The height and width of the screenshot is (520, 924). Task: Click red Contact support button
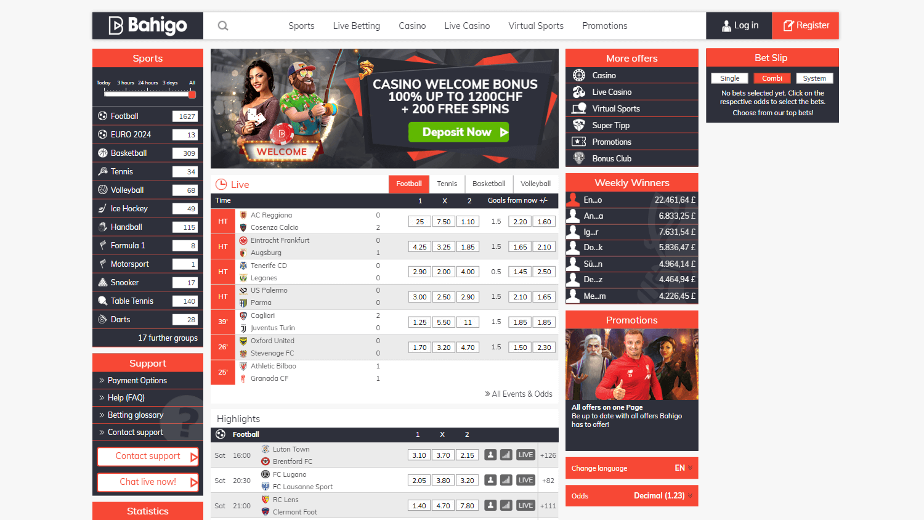click(x=148, y=457)
